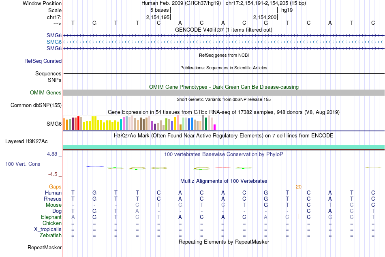Click the teal H3K27Ac signal bar
The image size is (385, 257).
[x=224, y=147]
